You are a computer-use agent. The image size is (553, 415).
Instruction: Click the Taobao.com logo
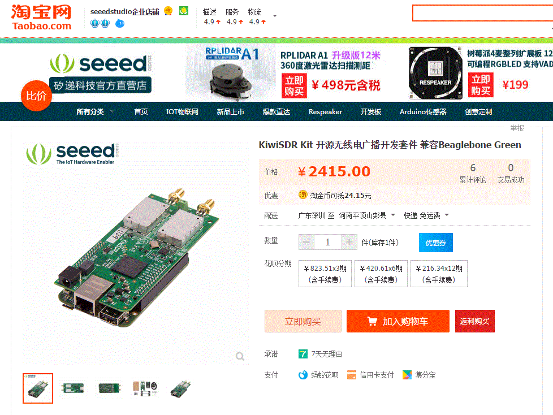pos(41,18)
